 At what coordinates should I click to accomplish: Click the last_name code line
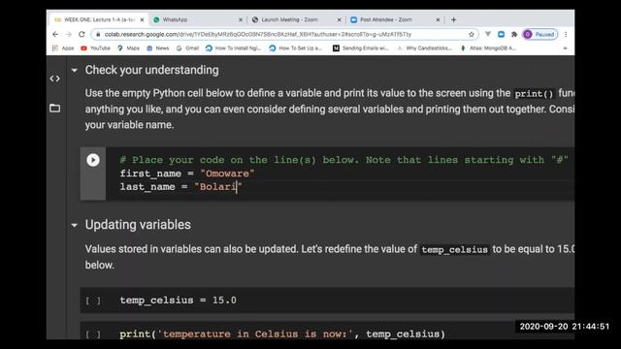[181, 187]
